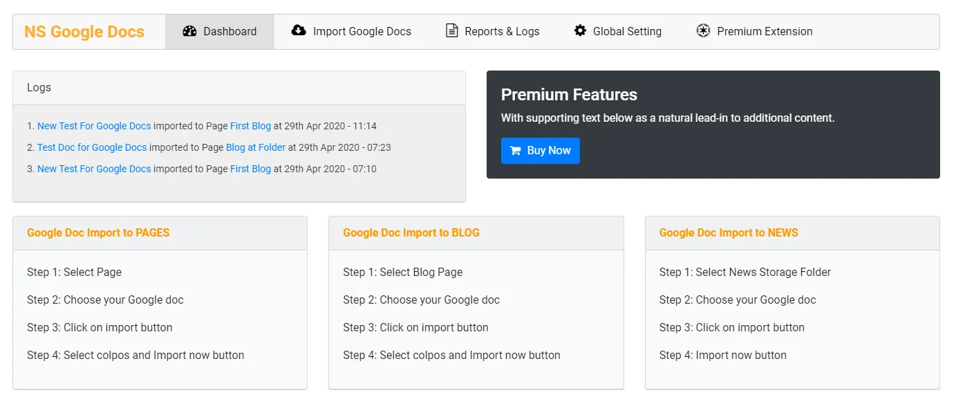Click the premium supporting text description

[x=668, y=118]
